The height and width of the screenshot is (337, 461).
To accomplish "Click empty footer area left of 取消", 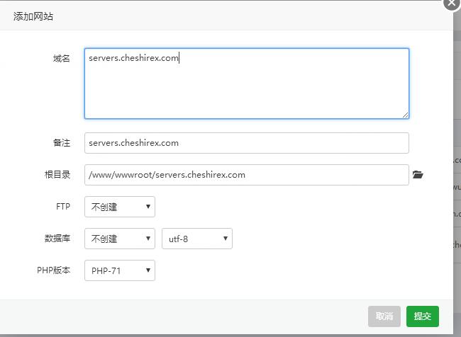I will (184, 316).
